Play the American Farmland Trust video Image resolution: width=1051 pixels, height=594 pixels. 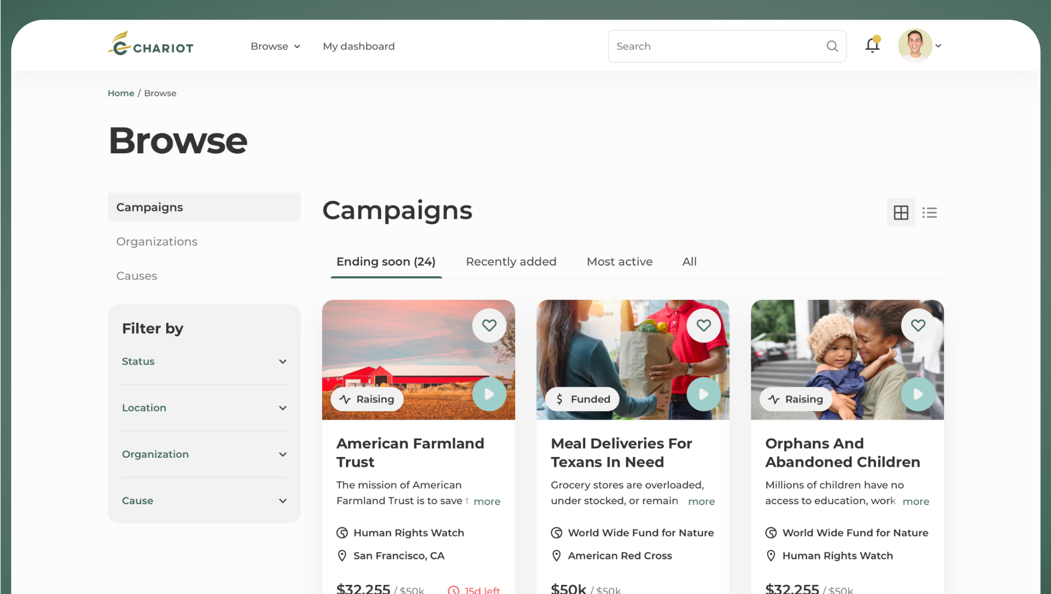tap(489, 394)
